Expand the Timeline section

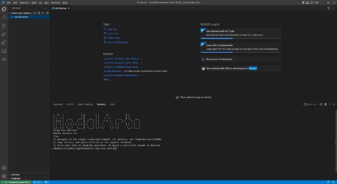29,178
